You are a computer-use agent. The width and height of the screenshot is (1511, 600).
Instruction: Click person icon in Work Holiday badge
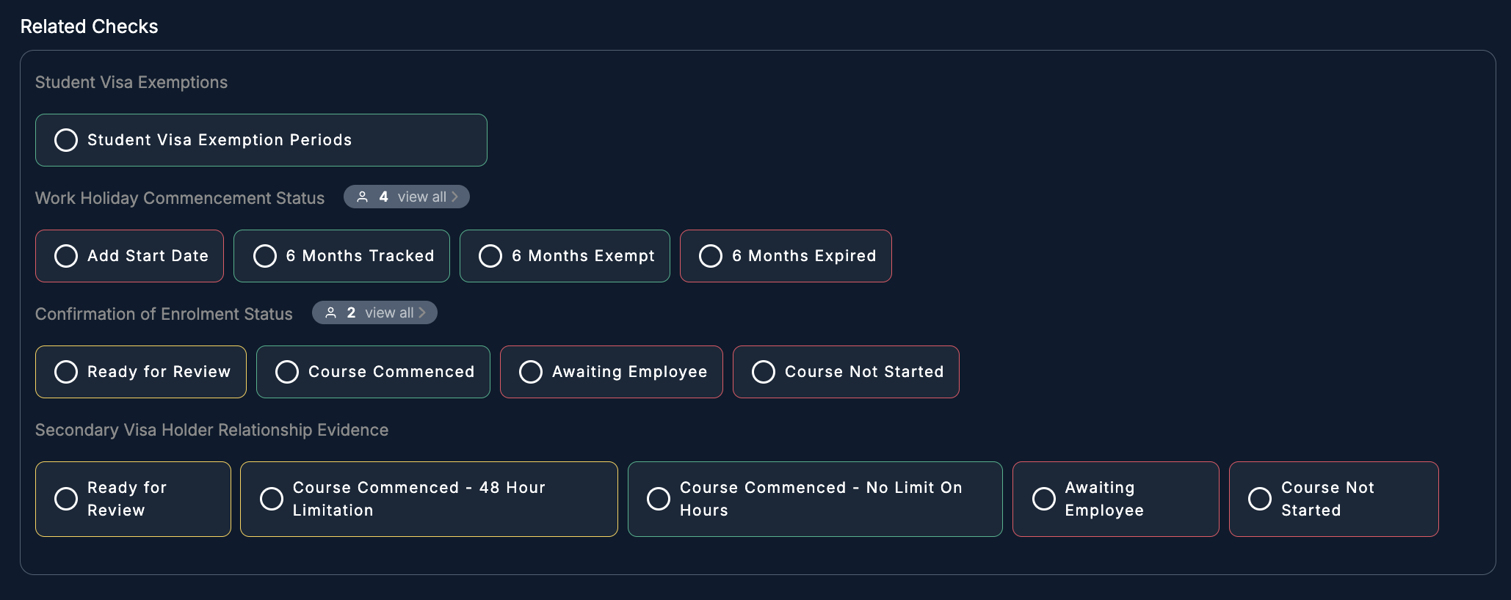[x=363, y=197]
